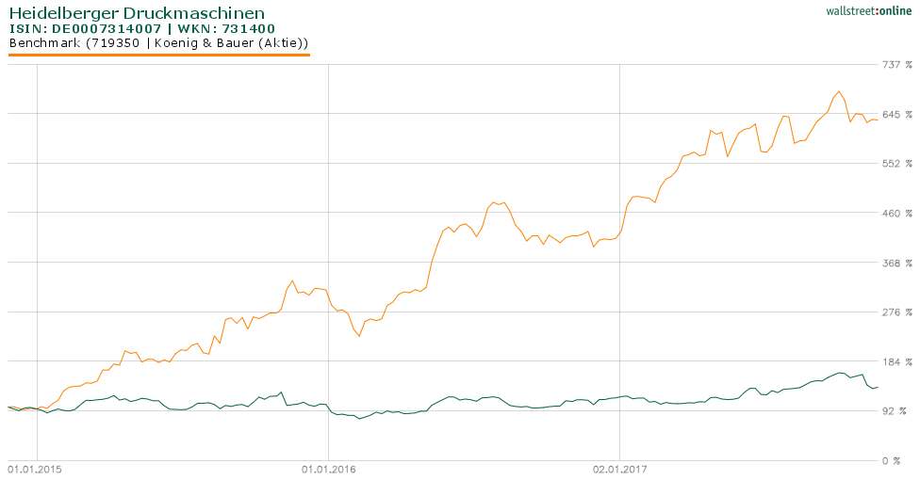
Task: Click the orange underline below the header
Action: point(158,55)
